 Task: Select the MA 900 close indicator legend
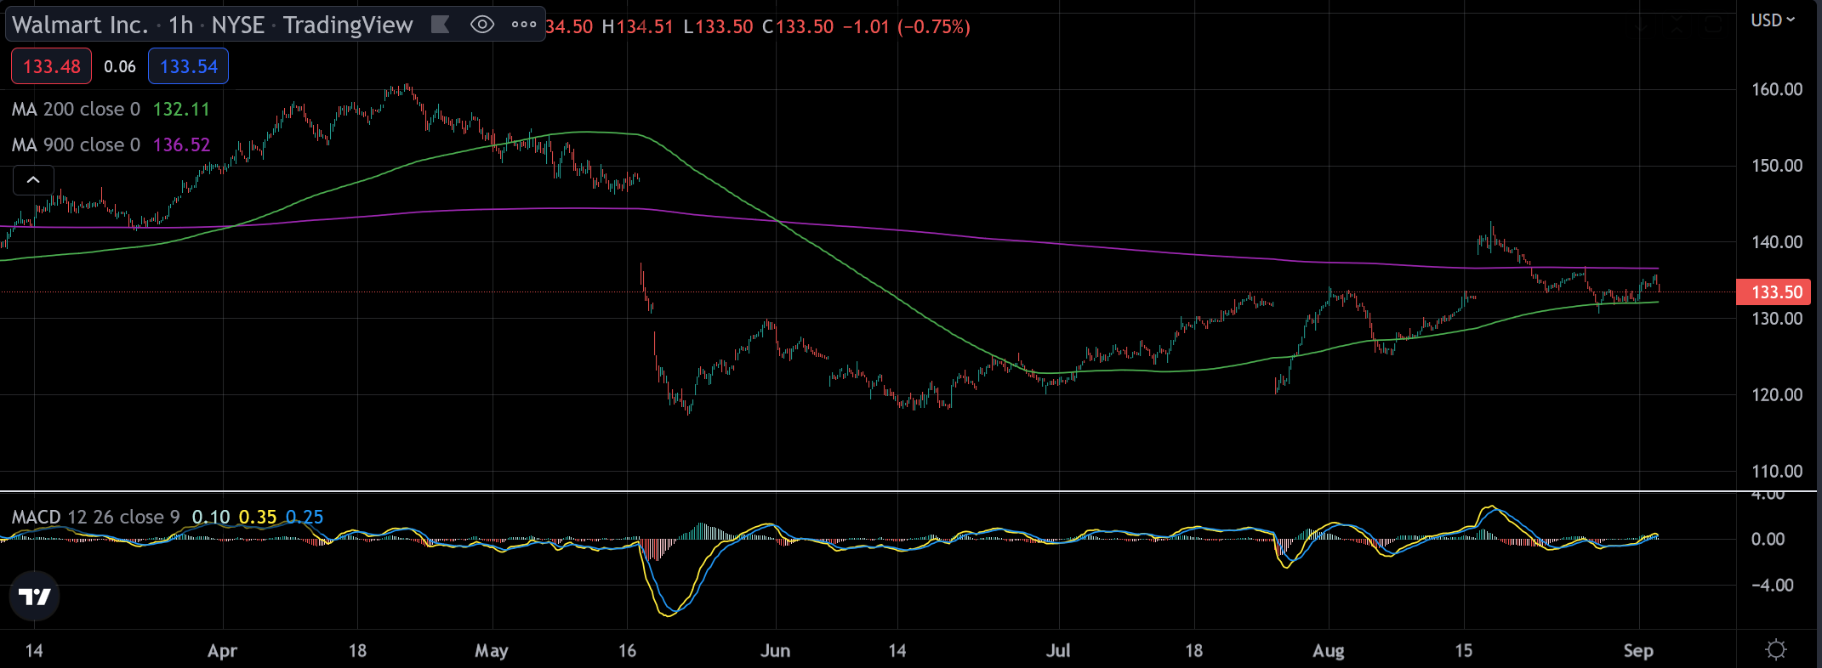pyautogui.click(x=76, y=144)
